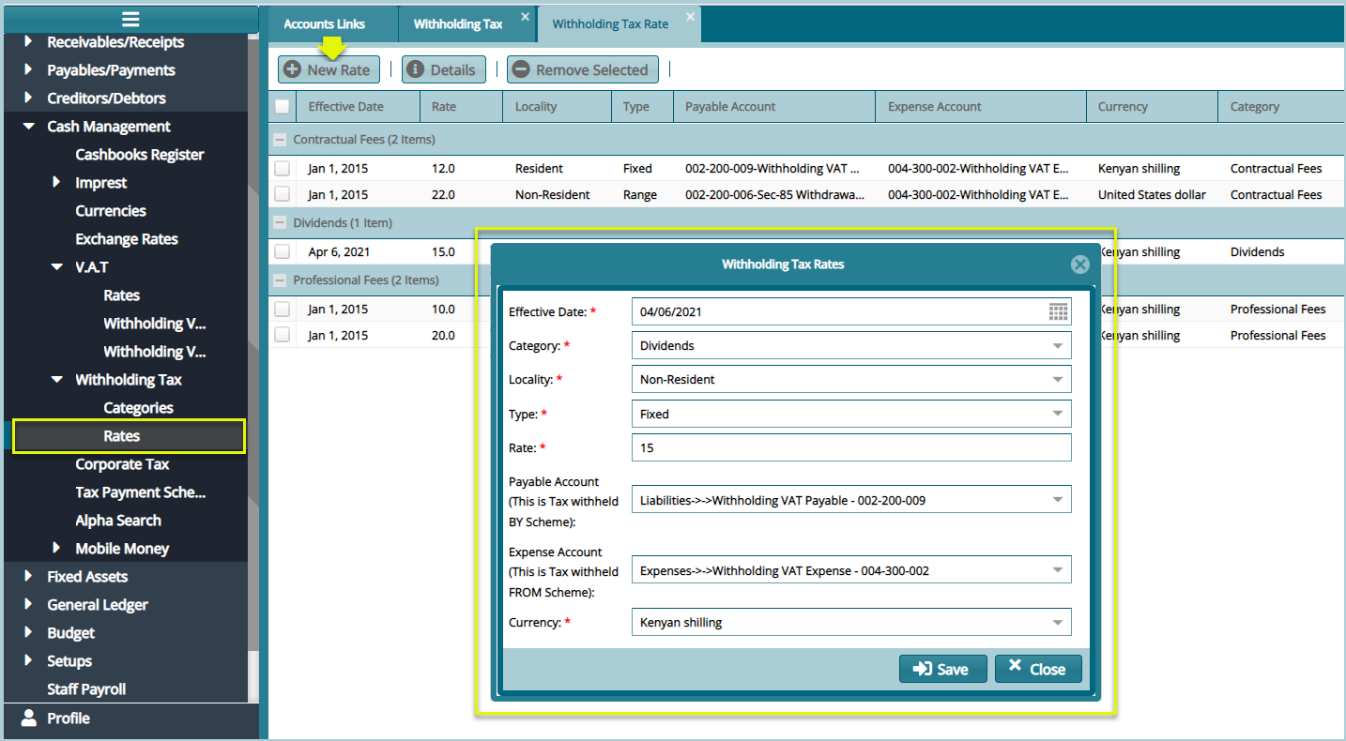Click the New Rate button
Screen dimensions: 1346x741
pyautogui.click(x=329, y=70)
